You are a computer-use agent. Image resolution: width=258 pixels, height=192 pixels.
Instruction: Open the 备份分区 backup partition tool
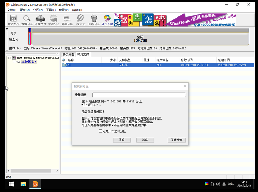coord(107,20)
